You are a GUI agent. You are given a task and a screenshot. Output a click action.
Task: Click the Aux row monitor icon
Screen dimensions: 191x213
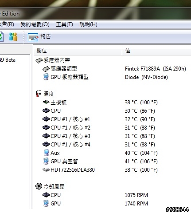tap(46, 153)
